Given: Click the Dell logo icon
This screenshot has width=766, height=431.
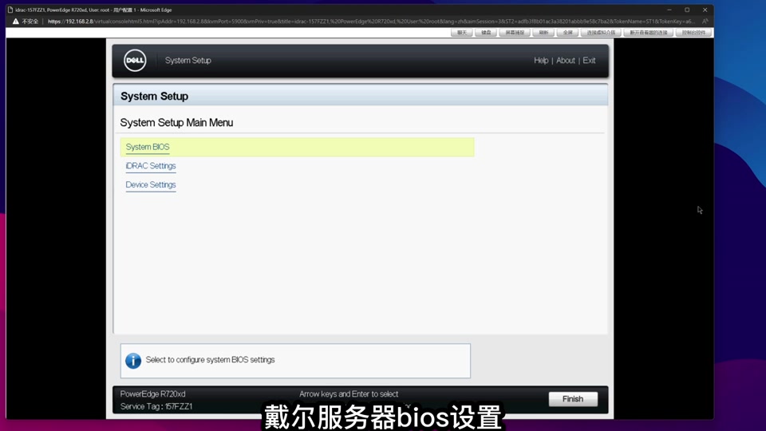Looking at the screenshot, I should [x=135, y=61].
